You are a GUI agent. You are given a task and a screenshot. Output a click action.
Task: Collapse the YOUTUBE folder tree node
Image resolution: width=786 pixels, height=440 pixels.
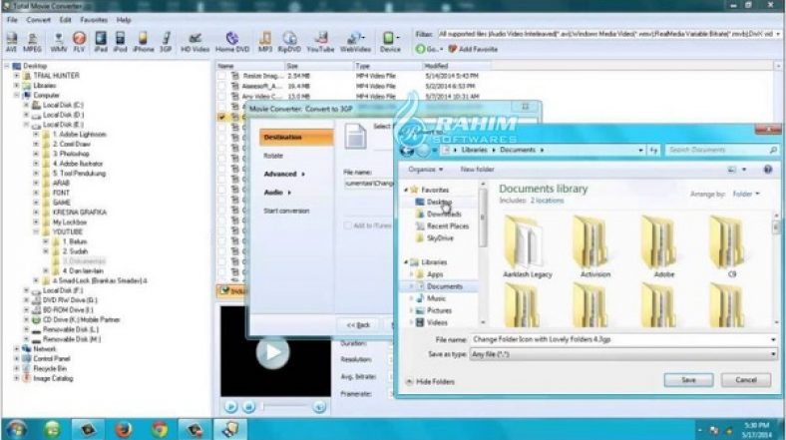pos(36,232)
